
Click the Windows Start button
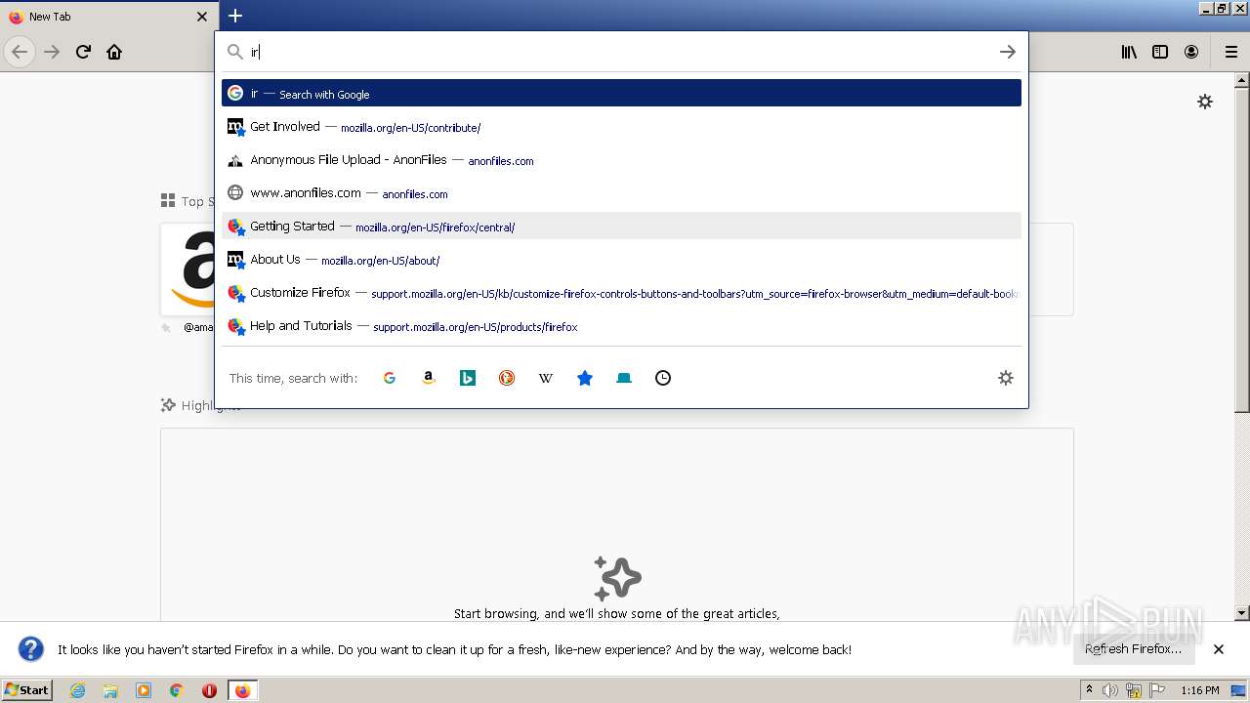point(27,690)
